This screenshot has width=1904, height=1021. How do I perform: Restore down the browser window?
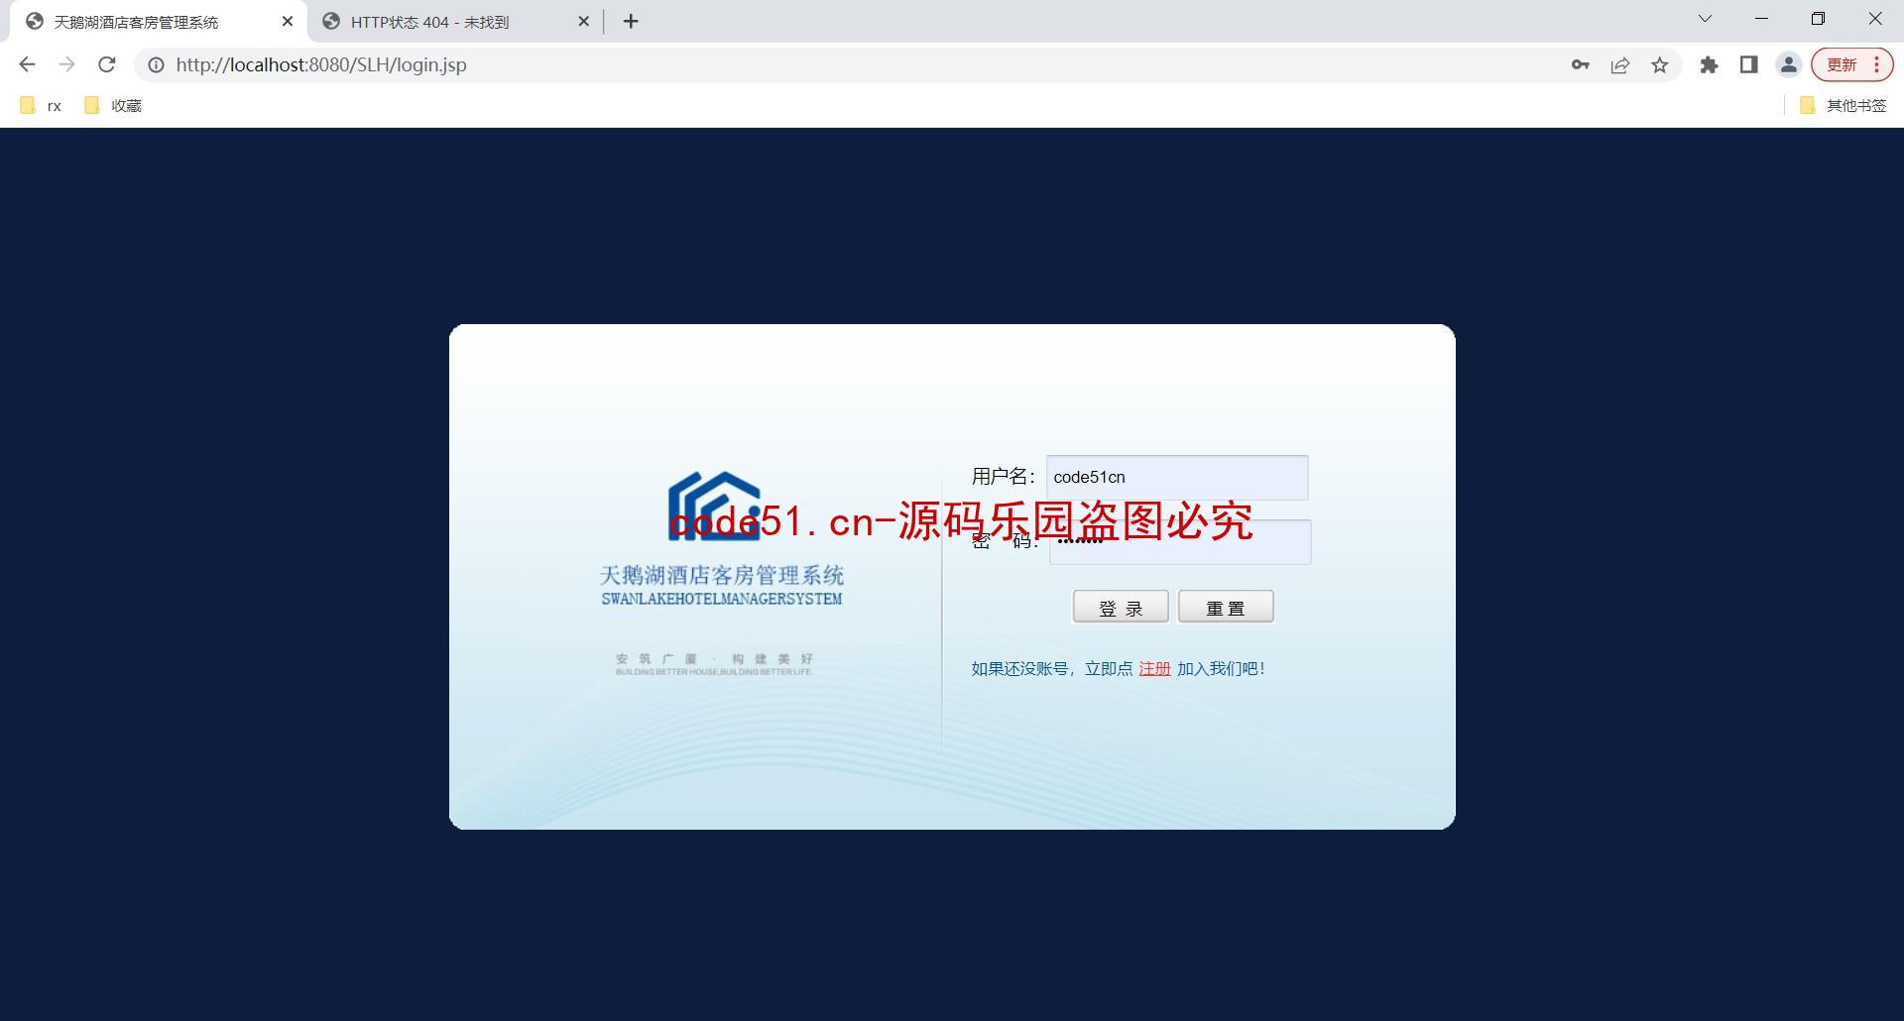click(1818, 19)
